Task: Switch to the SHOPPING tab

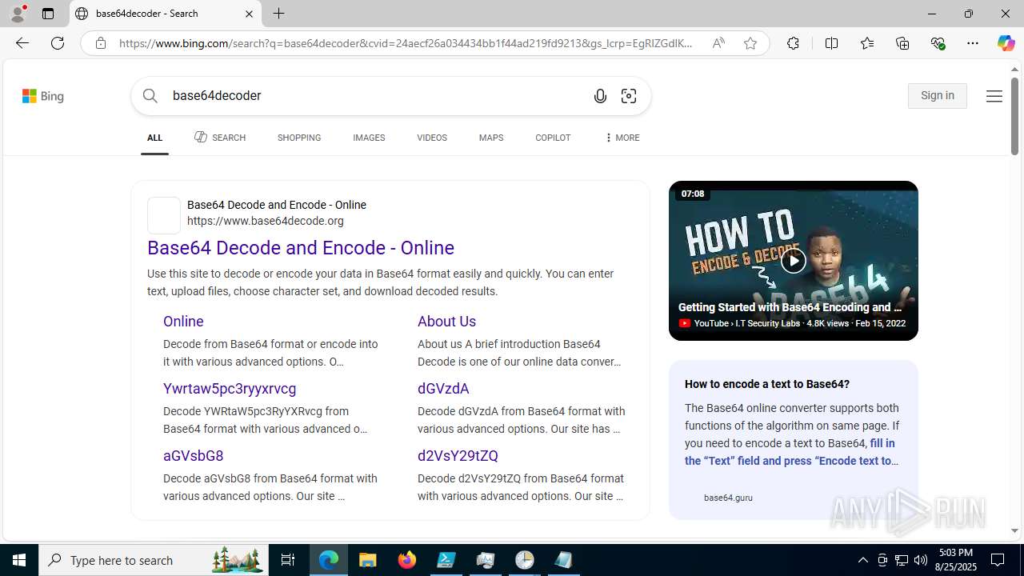Action: coord(299,138)
